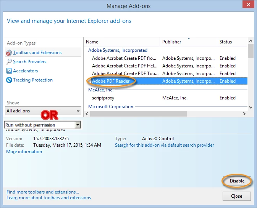The height and width of the screenshot is (208, 257).
Task: Open the Tracking Protection add-on type
Action: tap(33, 80)
